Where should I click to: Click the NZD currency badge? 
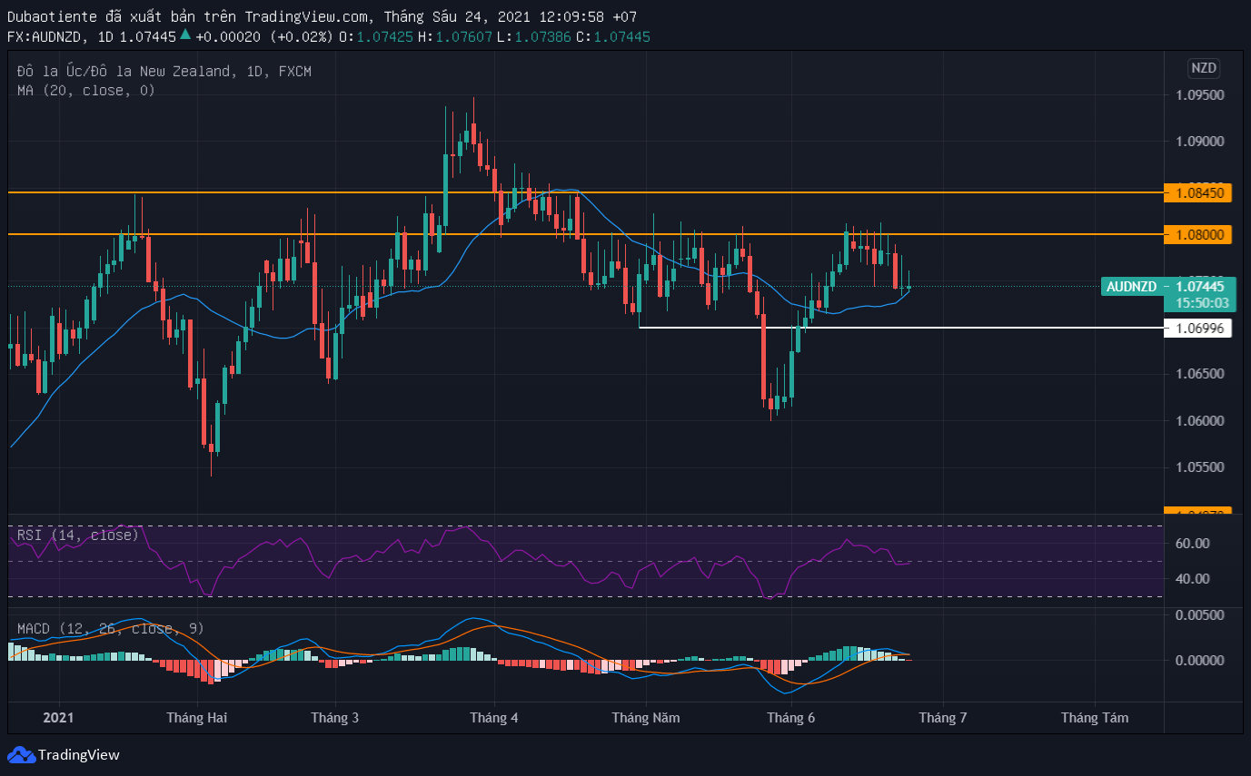coord(1204,68)
